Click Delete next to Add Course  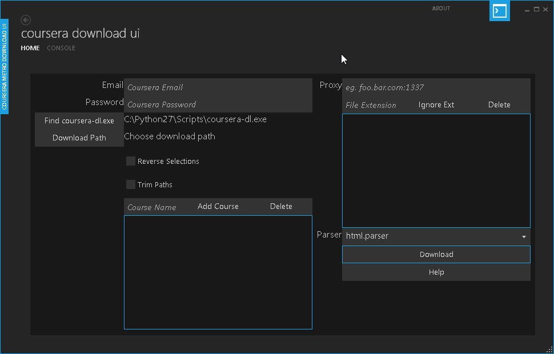pos(281,206)
